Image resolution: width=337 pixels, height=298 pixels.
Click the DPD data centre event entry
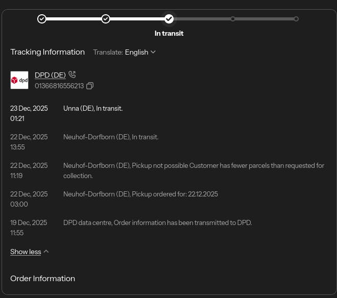pos(157,222)
